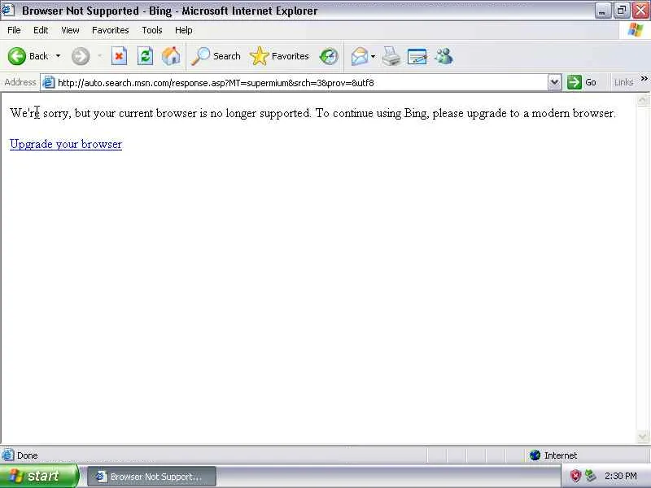Image resolution: width=651 pixels, height=488 pixels.
Task: Click the Edit page icon
Action: [417, 56]
